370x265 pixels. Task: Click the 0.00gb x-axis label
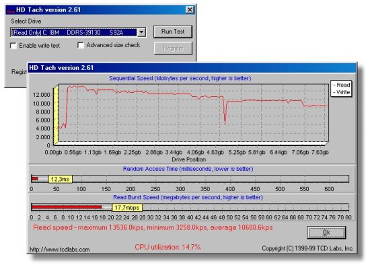click(53, 153)
